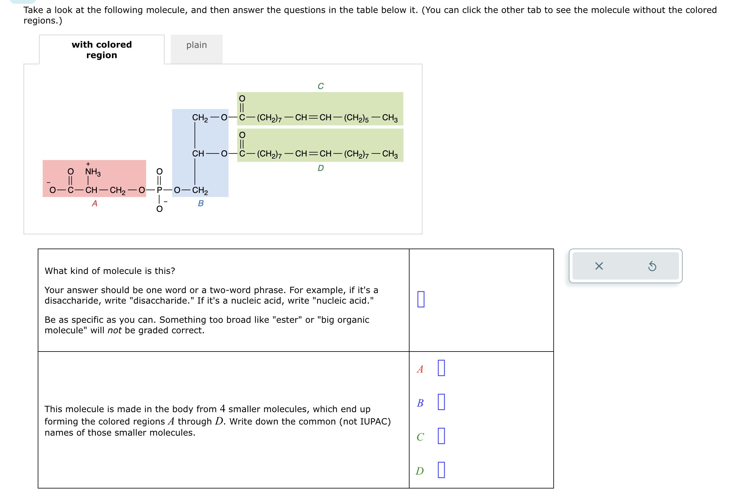Click the label B beside the blue region

point(200,203)
